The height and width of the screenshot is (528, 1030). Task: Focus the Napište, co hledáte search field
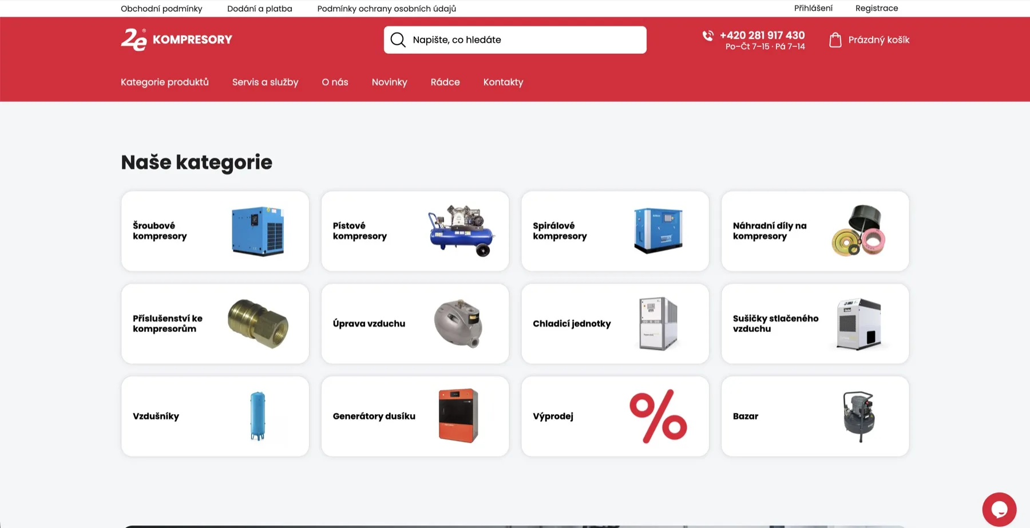(515, 39)
